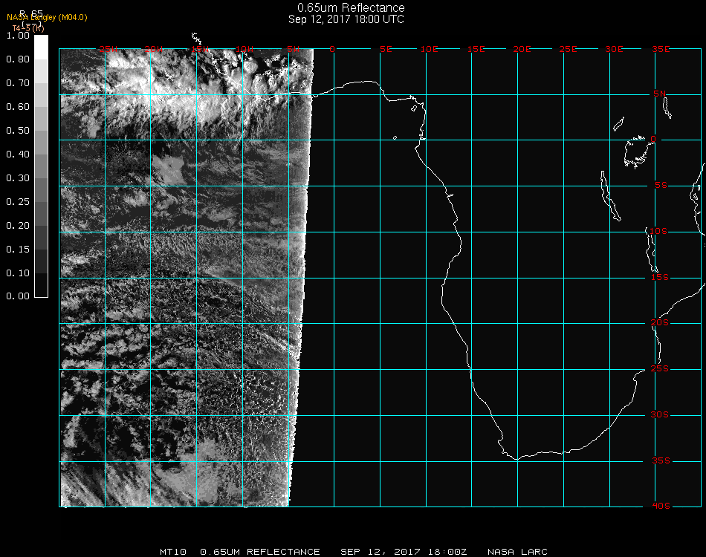Click the 'NASA Langley (M04.0)' label

[47, 18]
